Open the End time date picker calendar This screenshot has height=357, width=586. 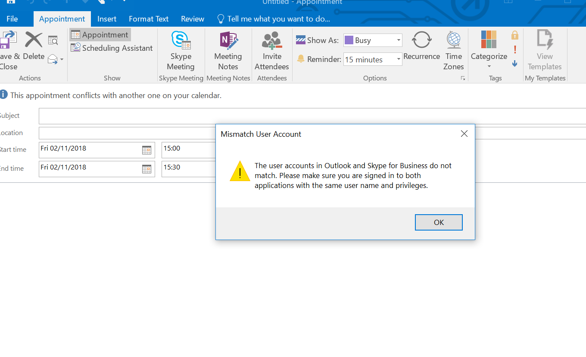pos(146,169)
